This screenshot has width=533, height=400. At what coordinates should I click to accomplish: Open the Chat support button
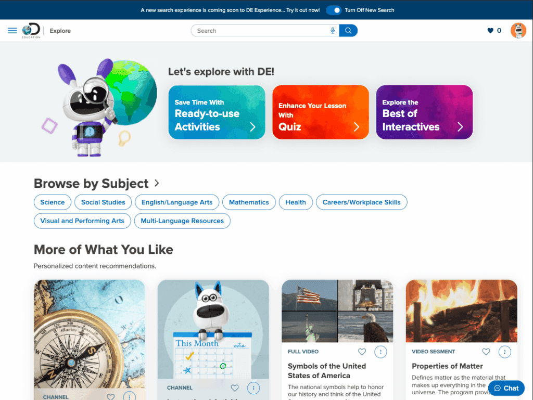coord(506,388)
